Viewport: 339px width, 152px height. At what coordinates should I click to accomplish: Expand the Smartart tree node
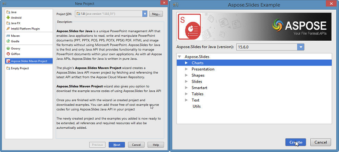tap(186, 88)
